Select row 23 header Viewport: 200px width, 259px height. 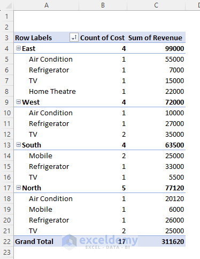pyautogui.click(x=7, y=252)
